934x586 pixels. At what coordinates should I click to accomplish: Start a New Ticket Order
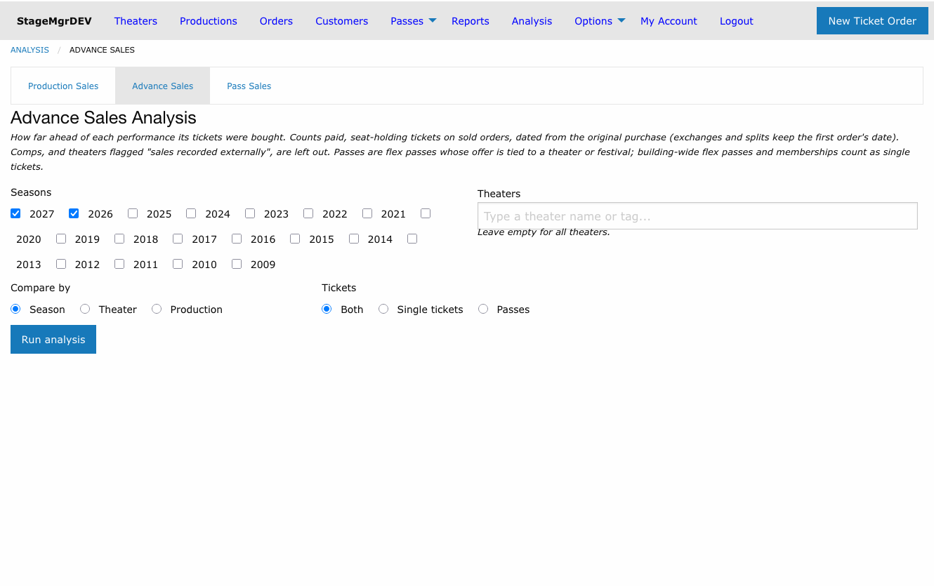click(872, 21)
